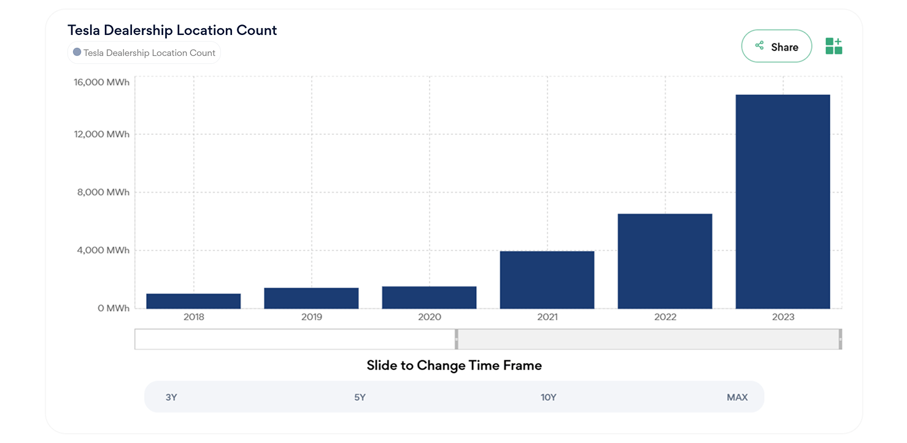The height and width of the screenshot is (443, 907).
Task: Click the 2019 x-axis label
Action: pos(311,317)
